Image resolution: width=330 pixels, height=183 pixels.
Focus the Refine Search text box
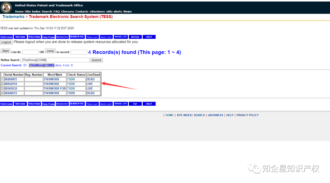55,60
